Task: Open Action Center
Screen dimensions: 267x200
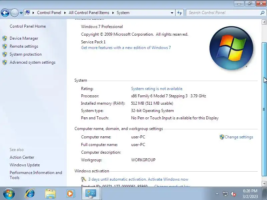Action: (22, 157)
